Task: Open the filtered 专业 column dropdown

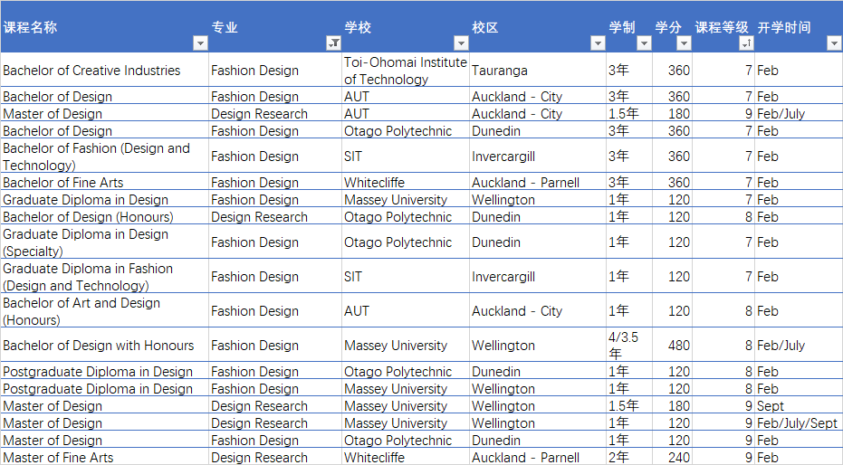Action: click(334, 43)
